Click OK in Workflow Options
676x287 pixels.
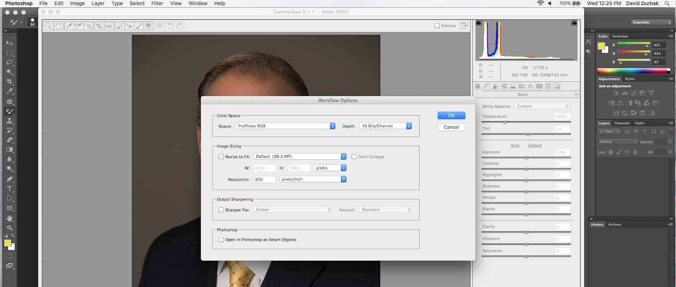pyautogui.click(x=451, y=115)
